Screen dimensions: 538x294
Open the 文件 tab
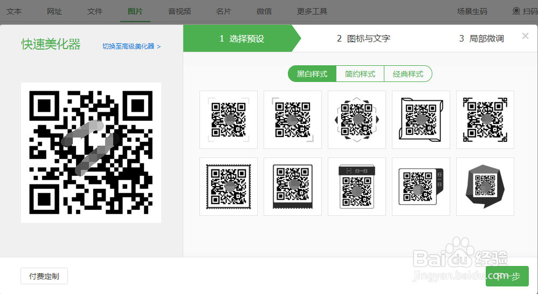tap(95, 11)
